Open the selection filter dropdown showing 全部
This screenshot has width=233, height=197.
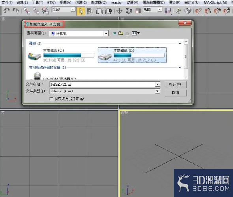point(64,9)
